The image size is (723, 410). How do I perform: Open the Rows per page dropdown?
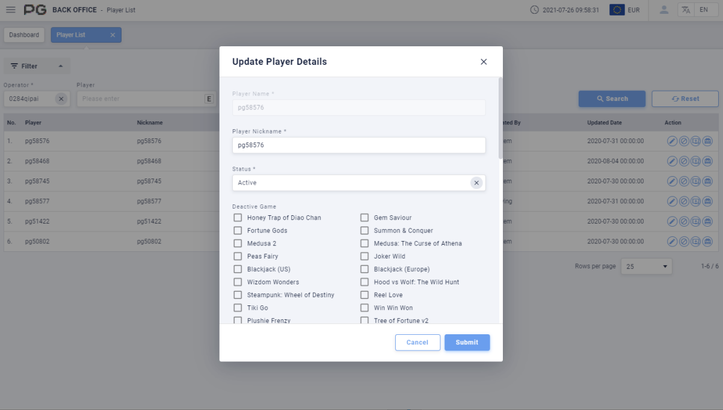(x=647, y=266)
